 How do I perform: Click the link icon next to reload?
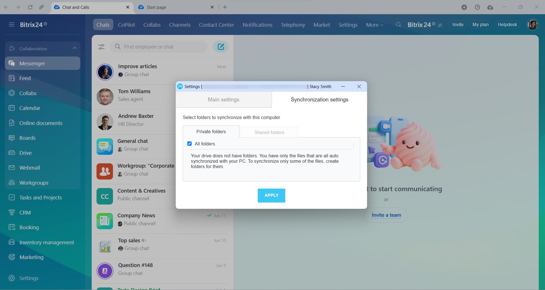tap(41, 7)
